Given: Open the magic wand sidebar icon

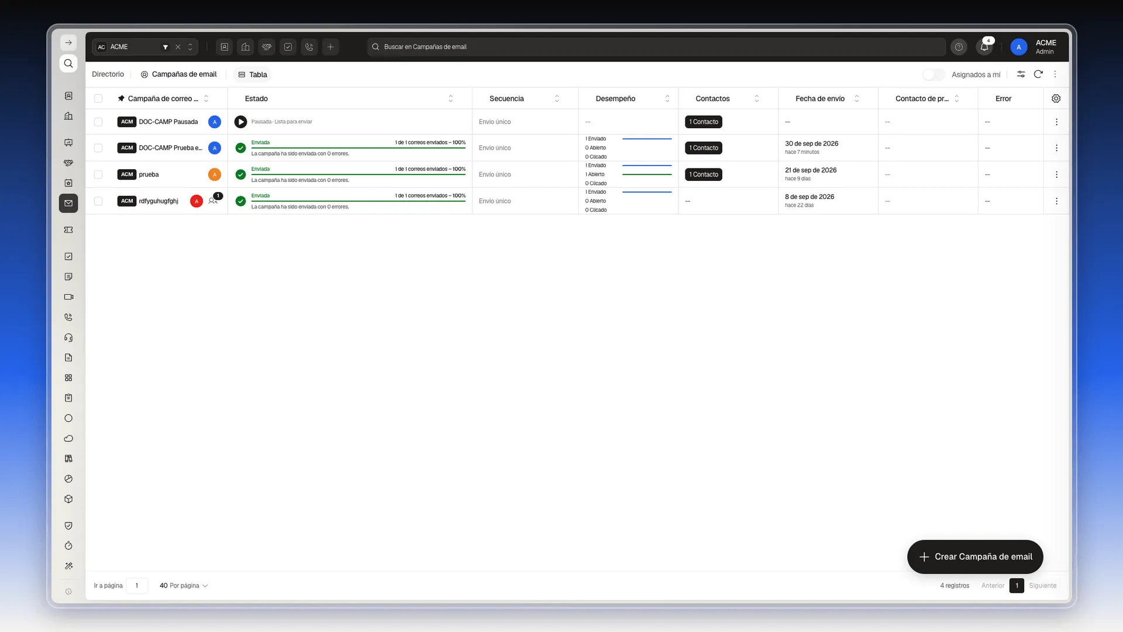Looking at the screenshot, I should (x=68, y=566).
